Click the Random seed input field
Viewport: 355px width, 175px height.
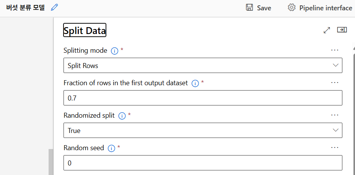click(x=203, y=163)
